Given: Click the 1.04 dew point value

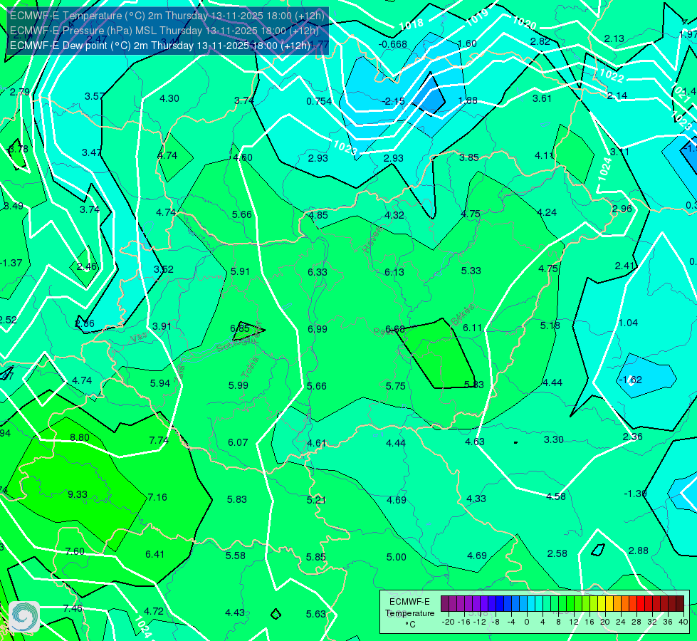Looking at the screenshot, I should pos(628,323).
